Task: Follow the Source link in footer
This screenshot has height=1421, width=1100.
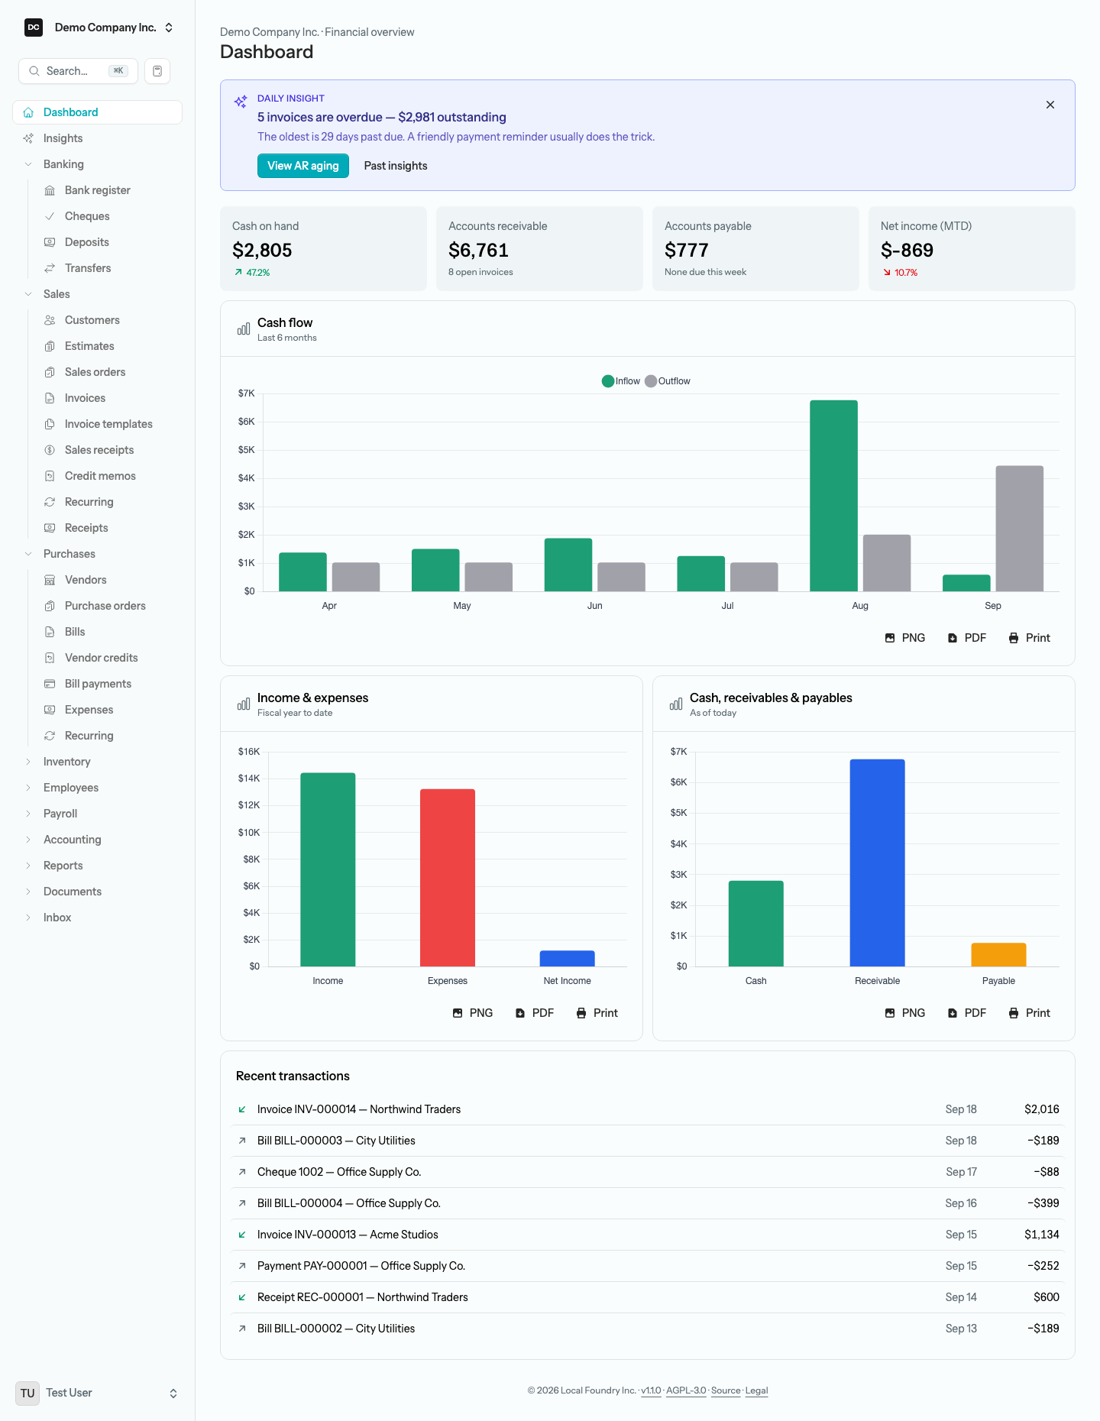Action: coord(726,1390)
